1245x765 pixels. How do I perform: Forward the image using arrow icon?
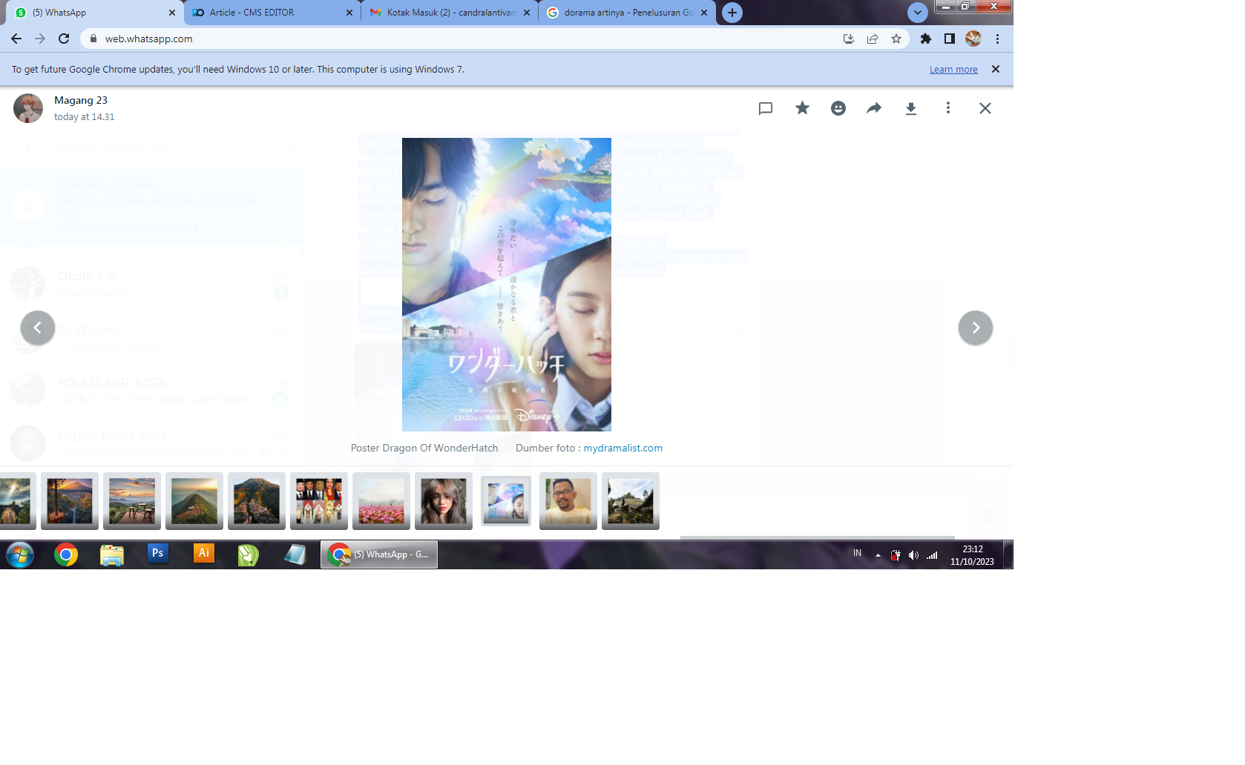click(874, 108)
